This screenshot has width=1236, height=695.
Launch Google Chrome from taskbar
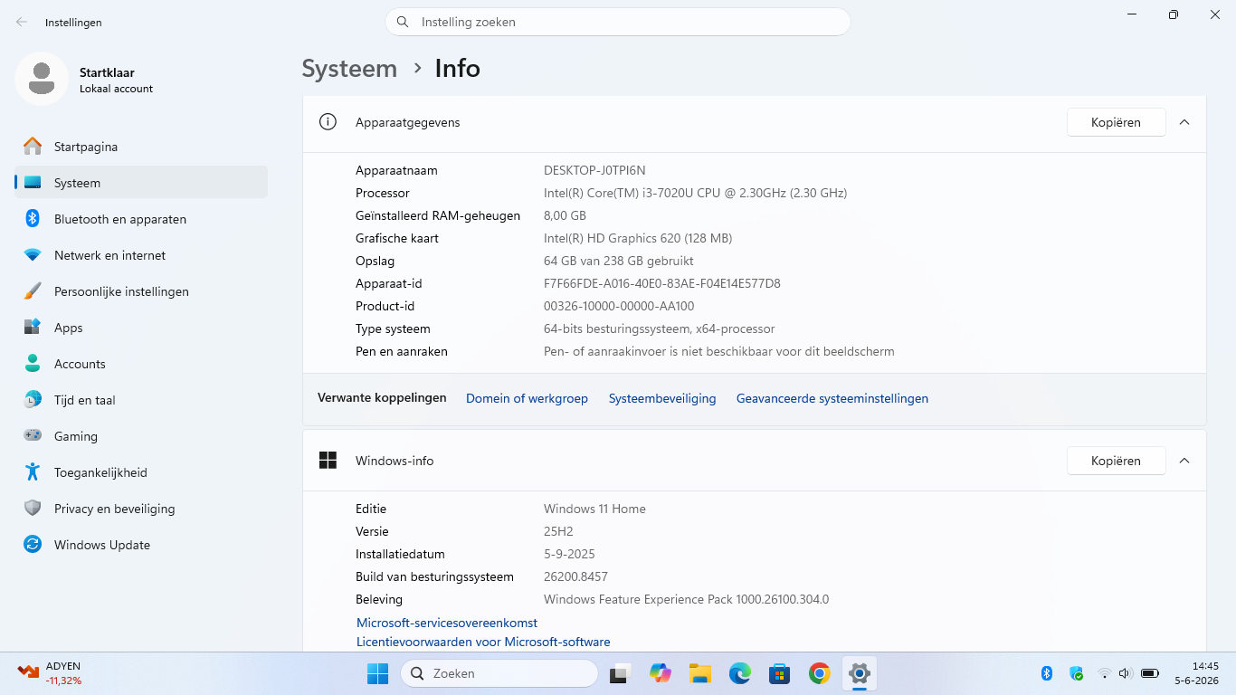[x=820, y=673]
